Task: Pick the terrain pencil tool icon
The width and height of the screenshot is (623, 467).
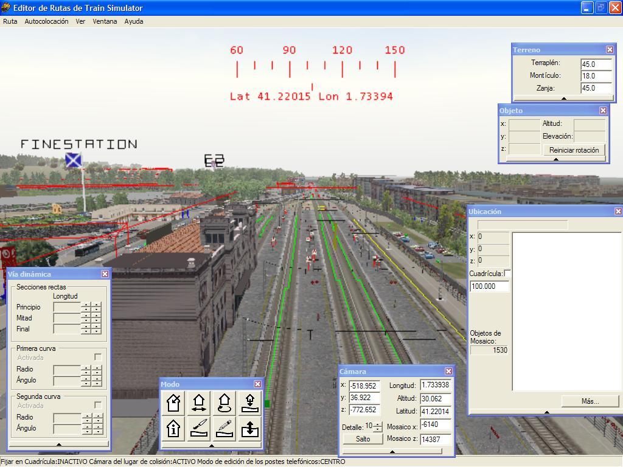Action: tap(224, 429)
